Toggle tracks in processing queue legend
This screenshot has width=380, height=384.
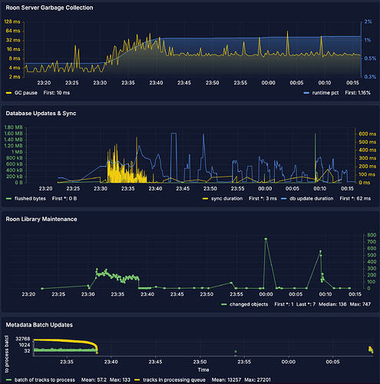pyautogui.click(x=174, y=379)
